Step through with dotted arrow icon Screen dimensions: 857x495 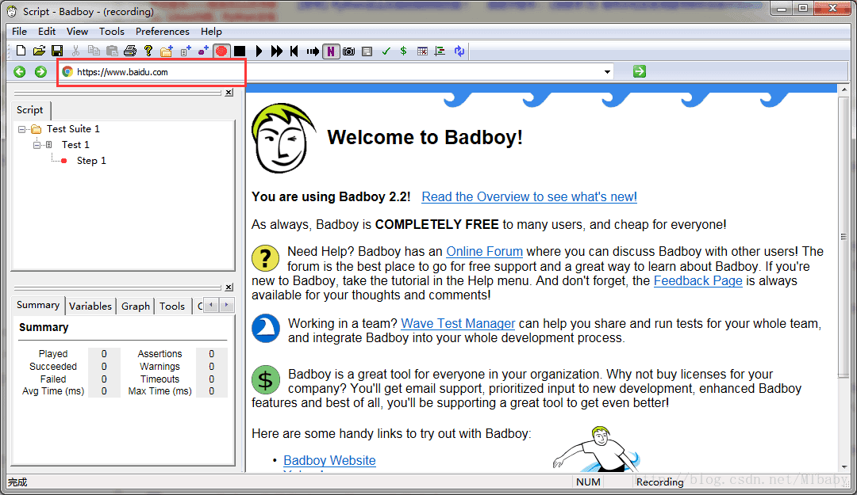pyautogui.click(x=313, y=51)
